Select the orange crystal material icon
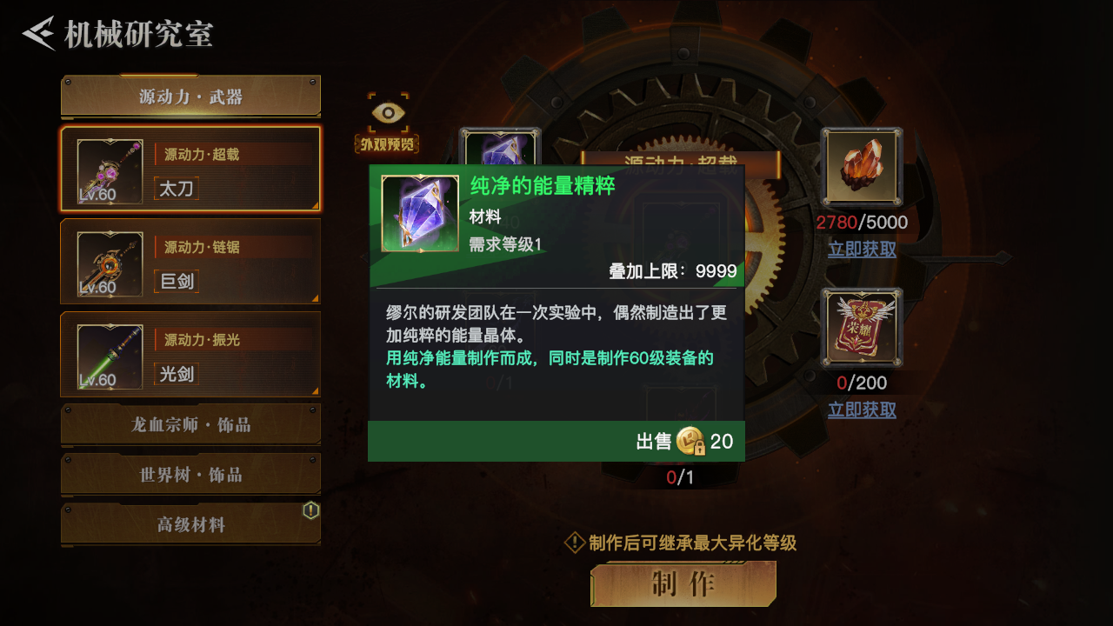Viewport: 1113px width, 626px height. click(862, 169)
